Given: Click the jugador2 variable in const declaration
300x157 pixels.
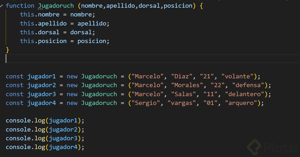Looking at the screenshot, I should pos(42,85).
